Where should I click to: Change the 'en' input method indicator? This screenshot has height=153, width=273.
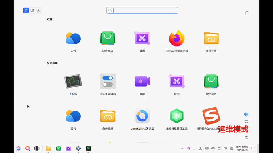tap(213, 148)
